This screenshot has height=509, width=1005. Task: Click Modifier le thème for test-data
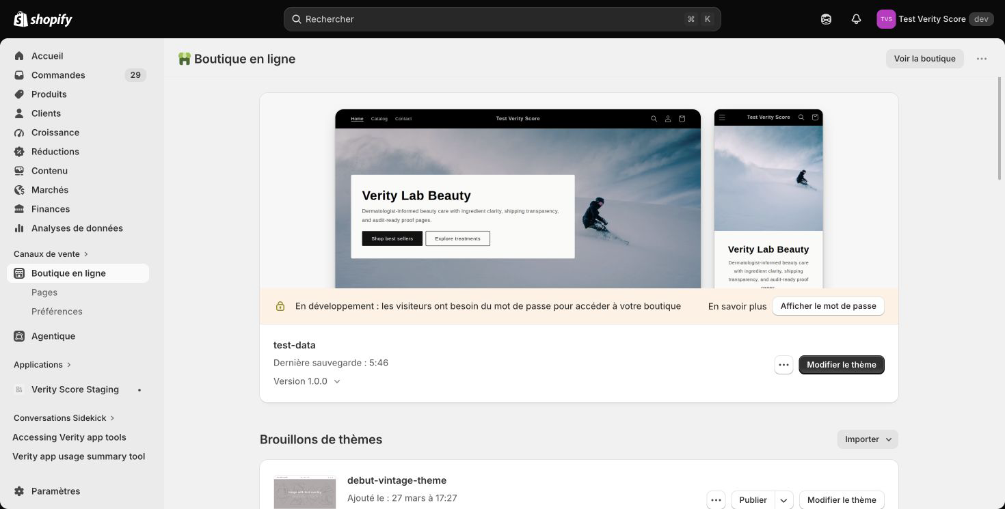pyautogui.click(x=842, y=365)
